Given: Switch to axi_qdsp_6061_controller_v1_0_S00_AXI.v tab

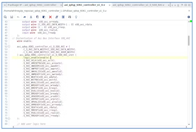Looking at the screenshot, I should point(138,5).
